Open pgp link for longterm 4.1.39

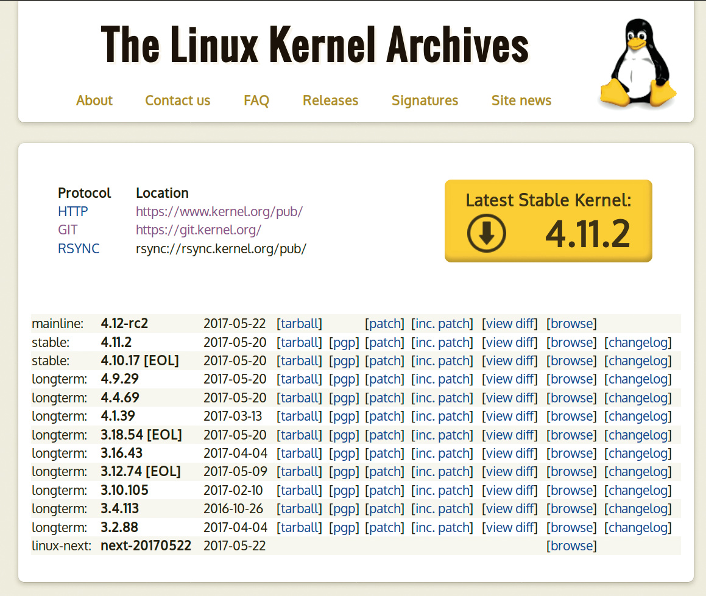point(344,416)
